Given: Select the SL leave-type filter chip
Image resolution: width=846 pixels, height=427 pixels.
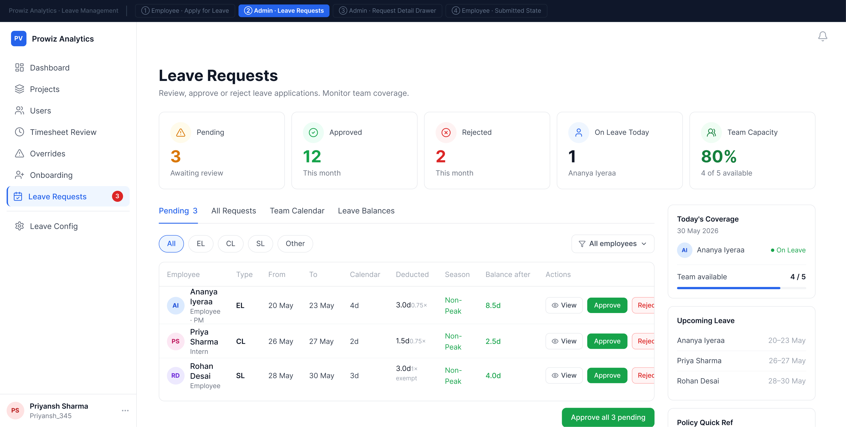Looking at the screenshot, I should (260, 244).
